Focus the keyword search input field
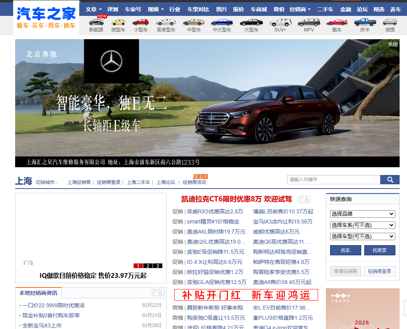Viewport: 407px width, 329px height. pyautogui.click(x=333, y=180)
